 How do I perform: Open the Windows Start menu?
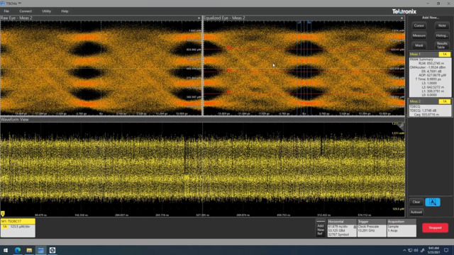click(x=6, y=250)
